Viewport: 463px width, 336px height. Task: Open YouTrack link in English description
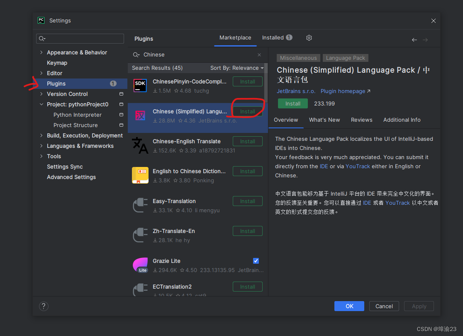358,167
